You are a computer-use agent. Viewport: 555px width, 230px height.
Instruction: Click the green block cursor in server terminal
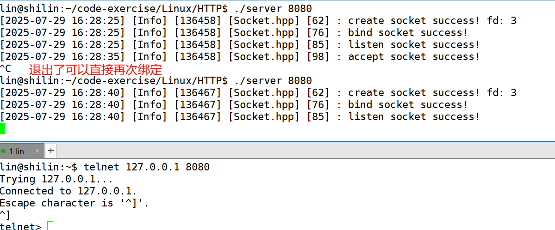(x=2, y=128)
